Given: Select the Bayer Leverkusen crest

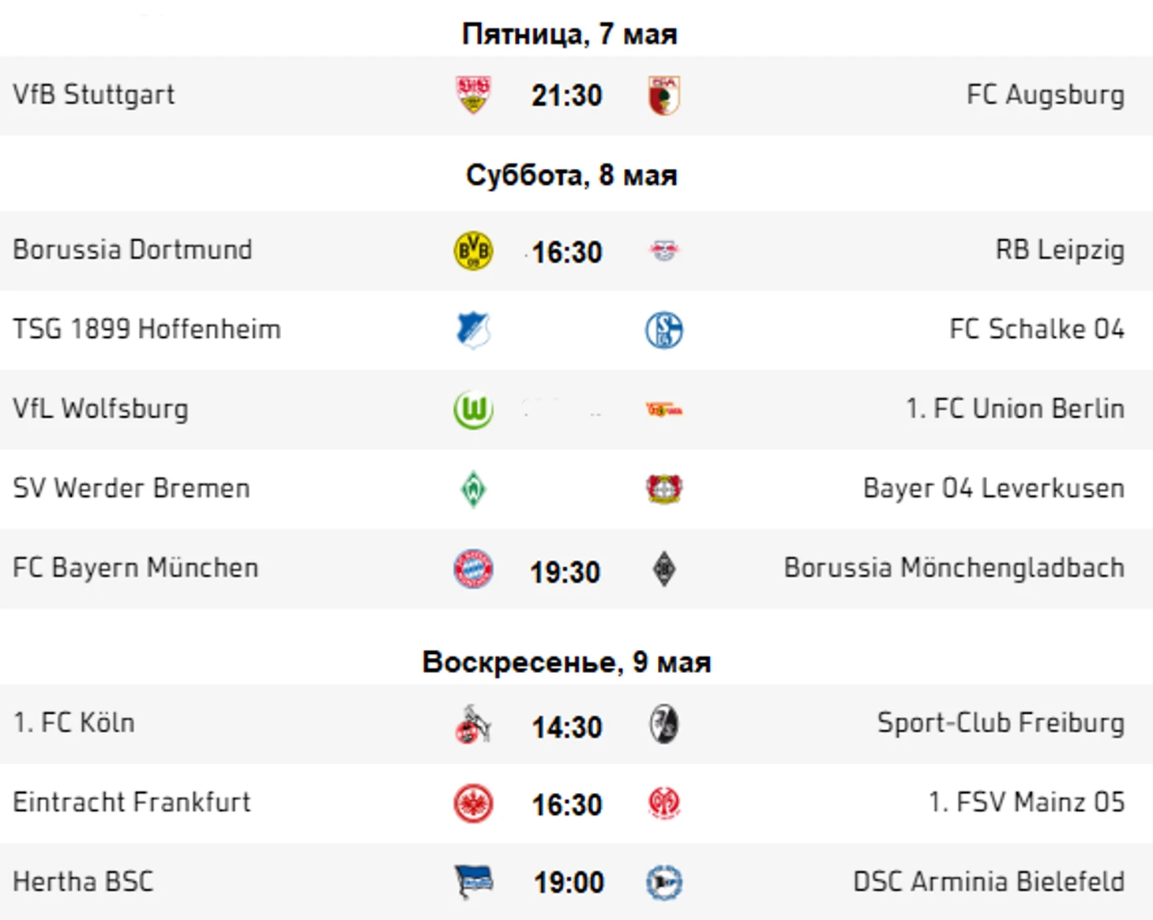Looking at the screenshot, I should coord(664,489).
